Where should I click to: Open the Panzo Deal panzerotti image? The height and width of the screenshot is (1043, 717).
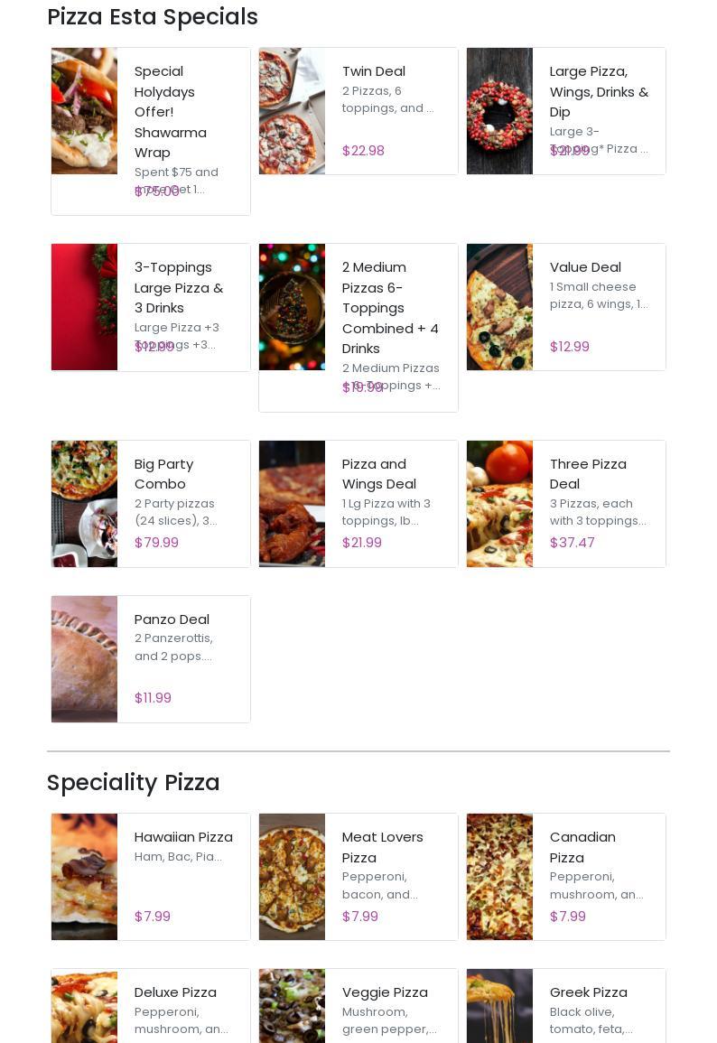(84, 659)
